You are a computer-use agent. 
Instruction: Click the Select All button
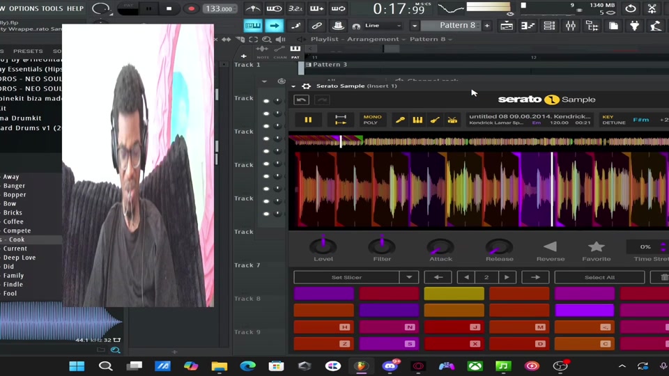click(599, 277)
